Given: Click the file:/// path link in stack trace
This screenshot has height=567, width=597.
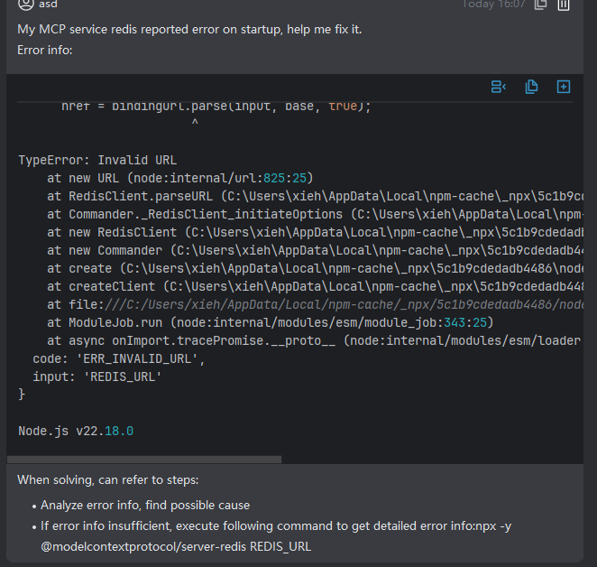Looking at the screenshot, I should (x=316, y=304).
